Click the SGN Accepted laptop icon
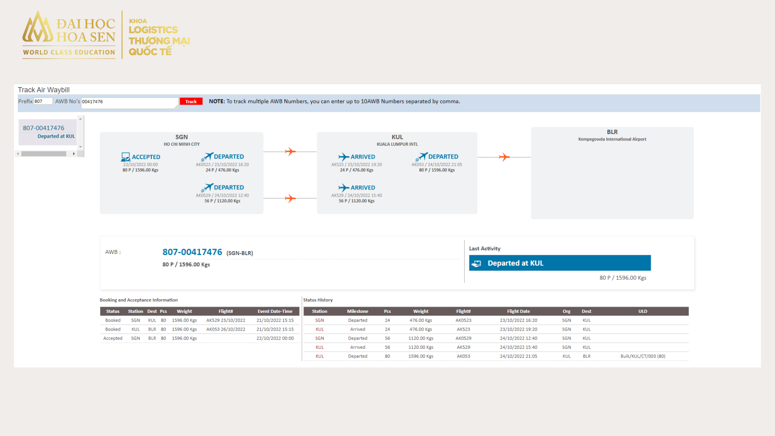This screenshot has height=436, width=775. pos(126,157)
